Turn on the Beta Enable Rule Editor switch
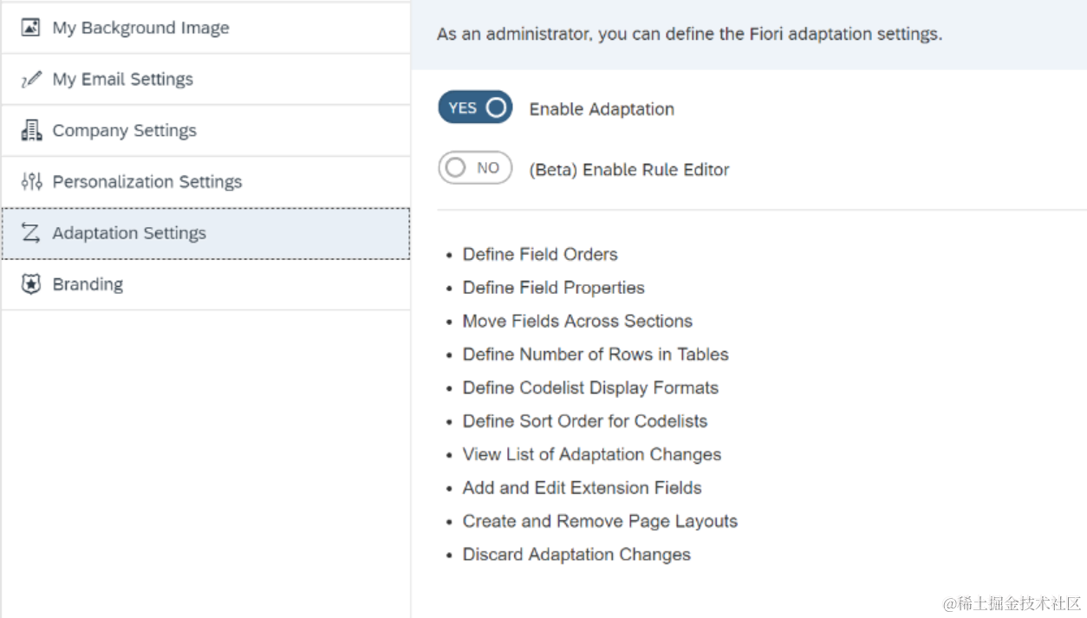1087x618 pixels. click(475, 168)
